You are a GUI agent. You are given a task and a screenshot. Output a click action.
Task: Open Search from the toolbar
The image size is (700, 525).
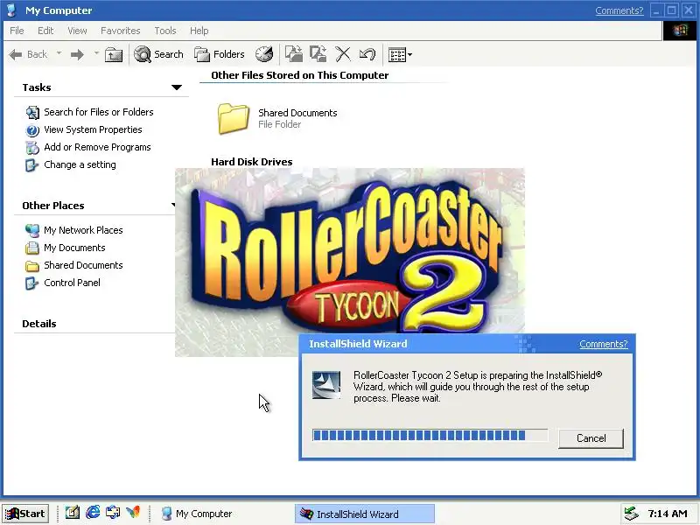(158, 54)
